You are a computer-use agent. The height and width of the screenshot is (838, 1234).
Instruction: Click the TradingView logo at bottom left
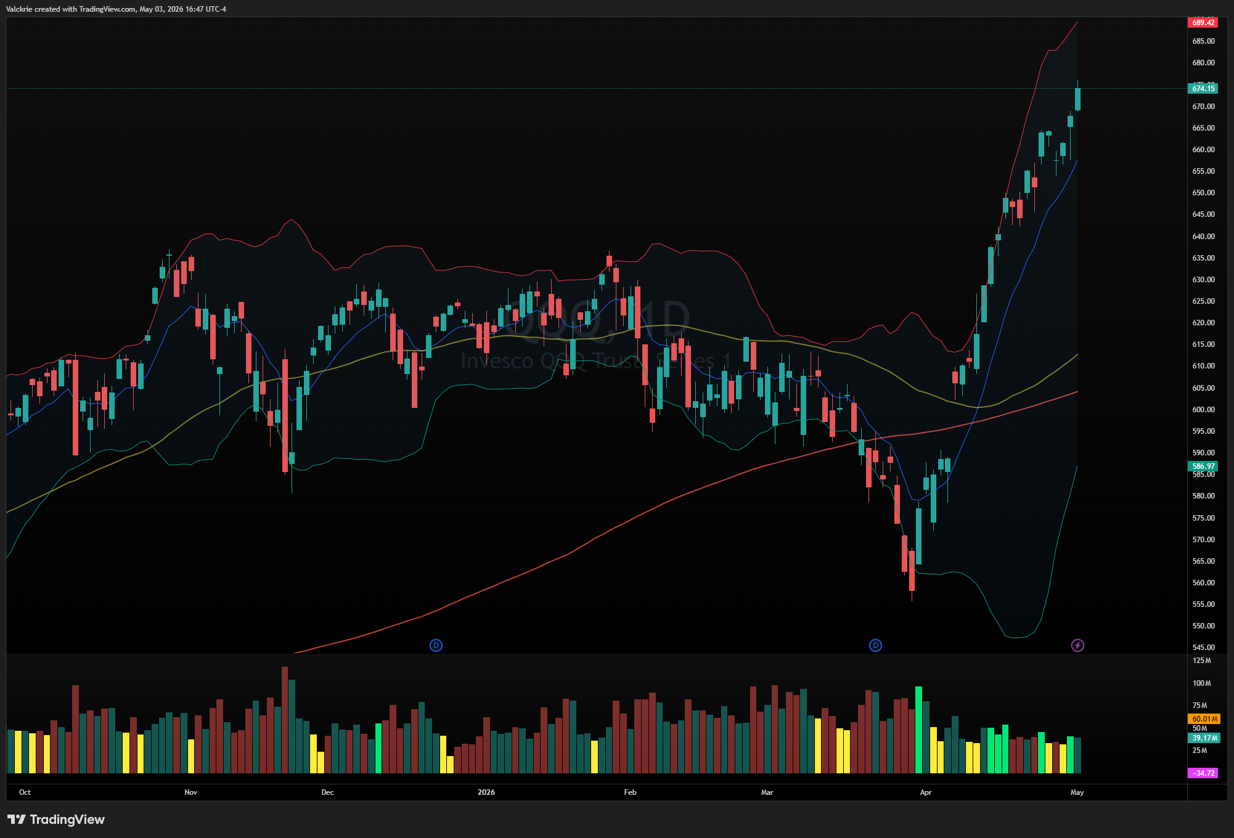tap(56, 820)
